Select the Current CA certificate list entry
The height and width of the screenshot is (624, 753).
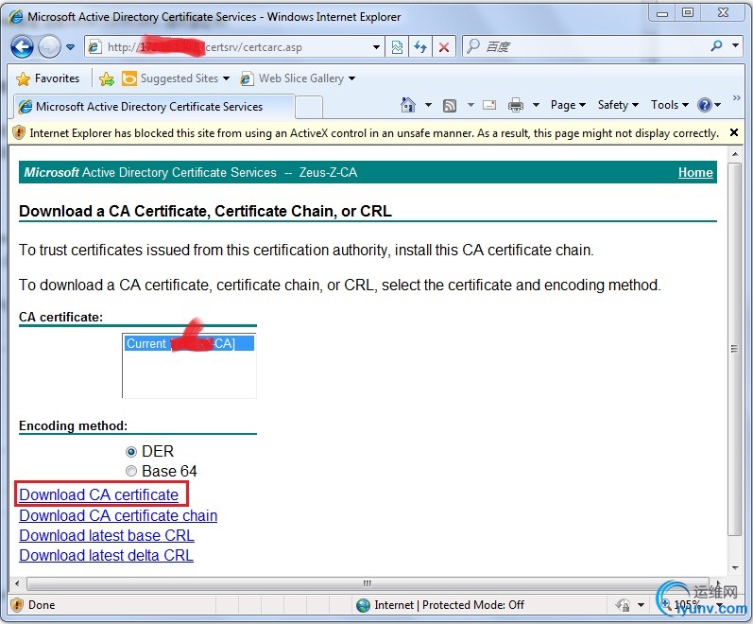point(189,344)
